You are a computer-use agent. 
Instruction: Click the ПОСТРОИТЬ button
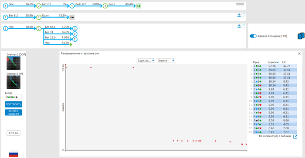pos(14,104)
